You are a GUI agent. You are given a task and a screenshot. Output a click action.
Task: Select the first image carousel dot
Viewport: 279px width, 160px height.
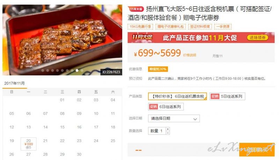(x=43, y=71)
